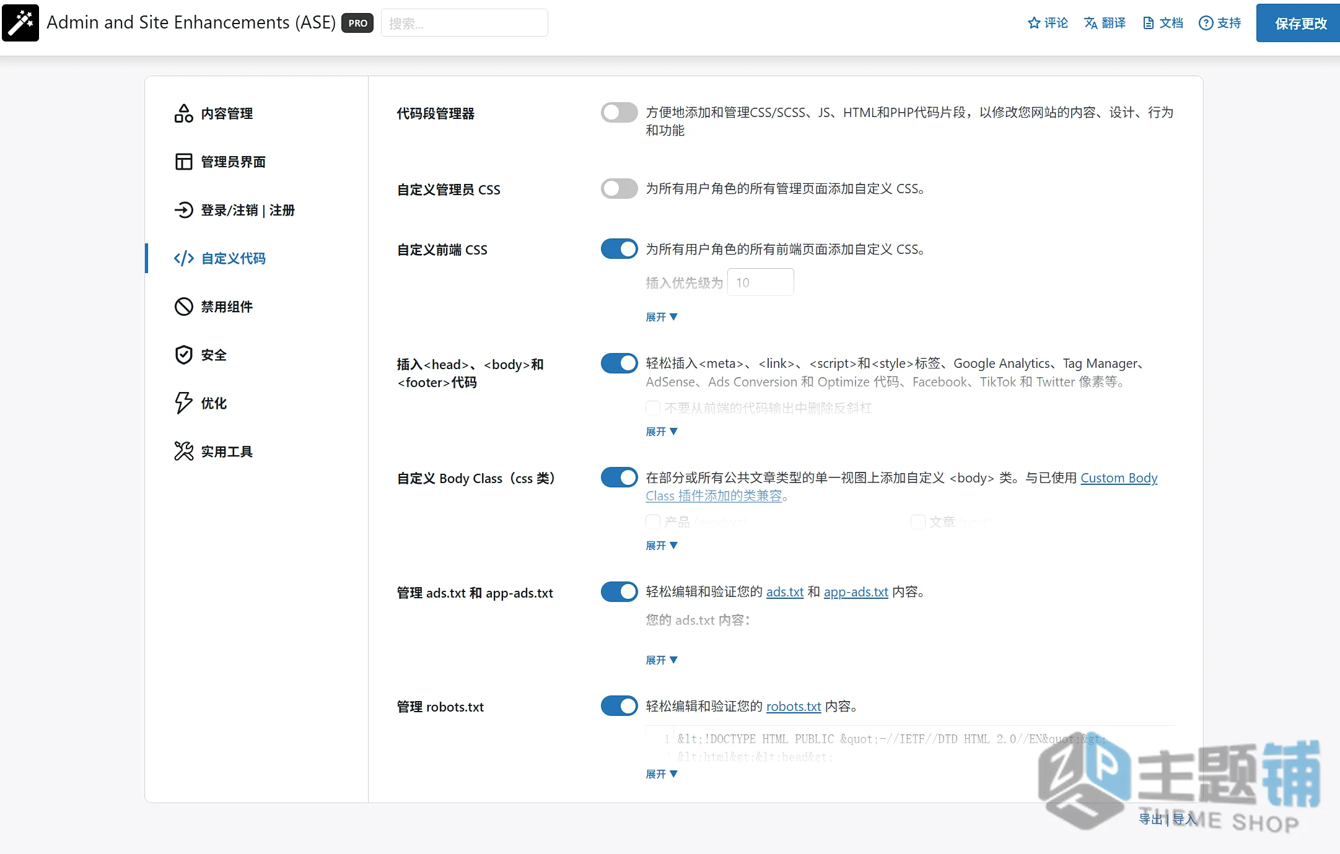Screen dimensions: 1340x854
Task: Open the 管理员界面 tab
Action: pos(256,162)
